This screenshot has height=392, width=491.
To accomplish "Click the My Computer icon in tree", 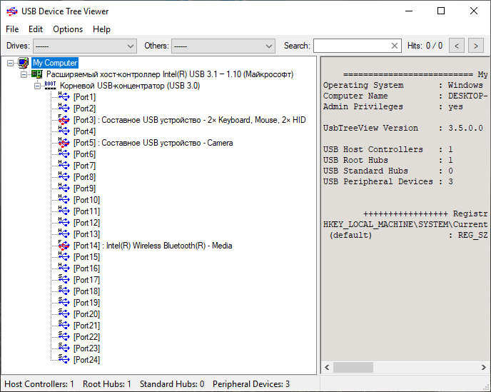I will 24,63.
